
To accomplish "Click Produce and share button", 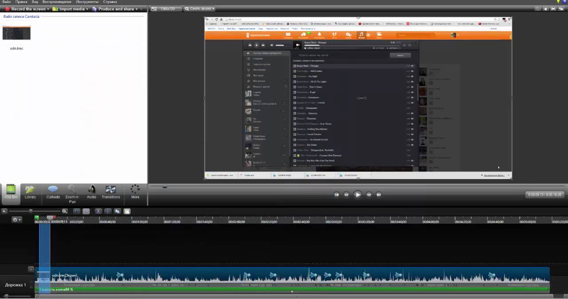I will coord(113,9).
